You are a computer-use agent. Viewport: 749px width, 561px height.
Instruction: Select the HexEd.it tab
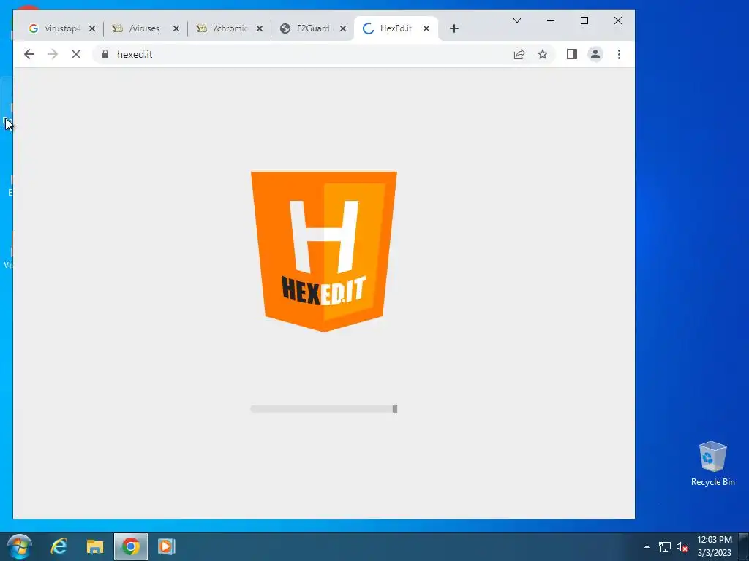click(396, 28)
